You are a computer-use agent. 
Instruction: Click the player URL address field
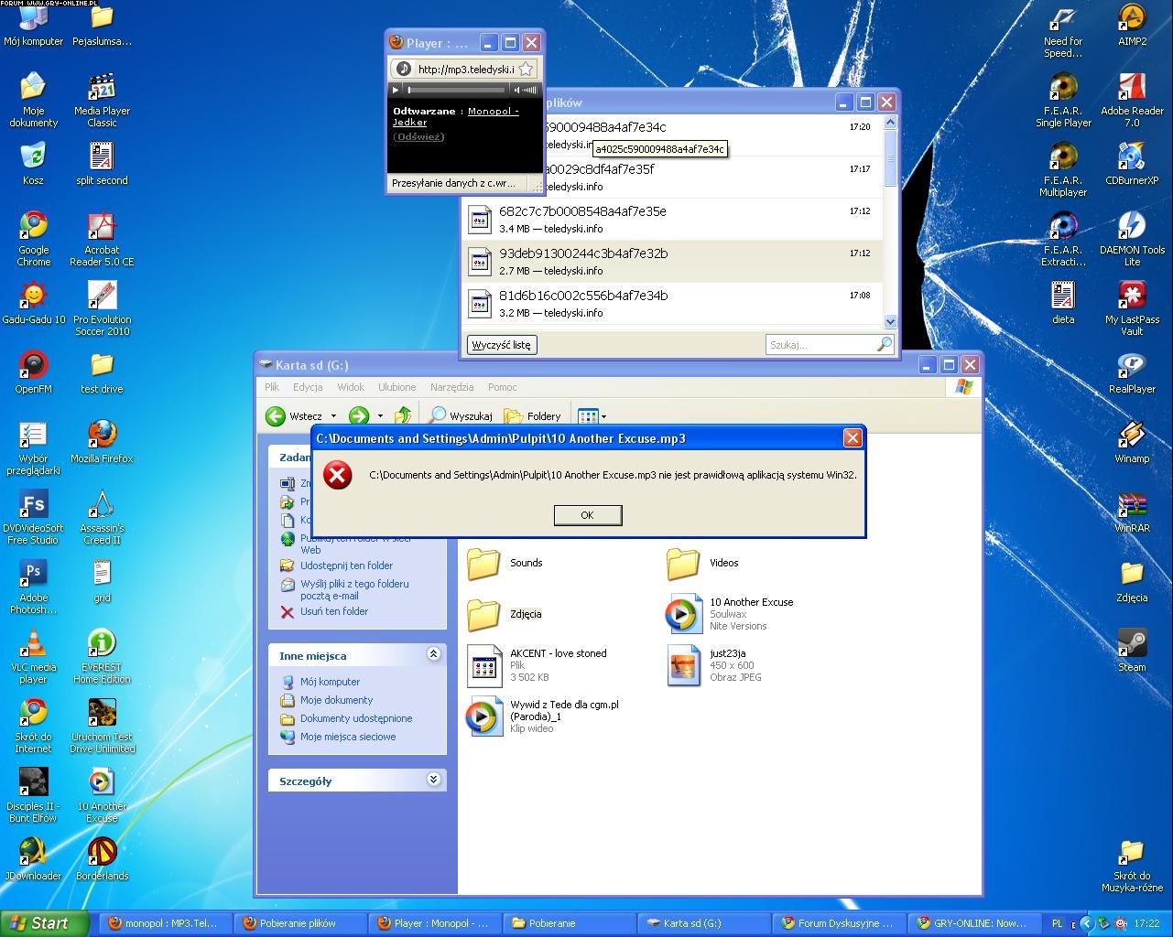(x=464, y=69)
